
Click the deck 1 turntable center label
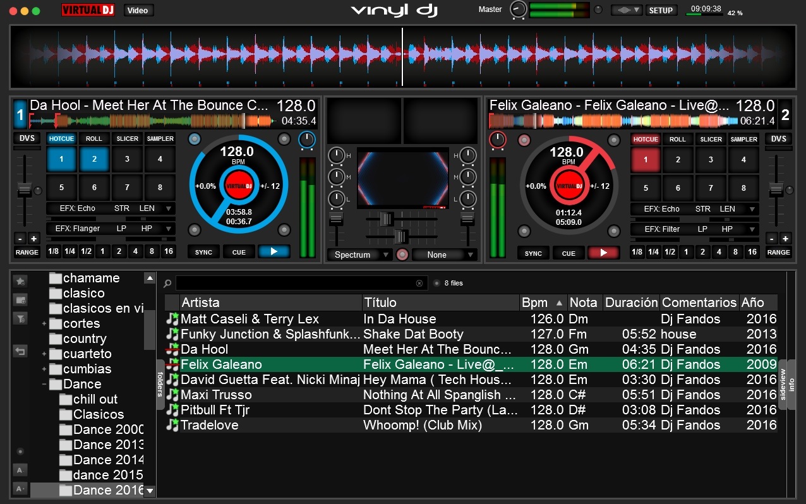click(239, 186)
